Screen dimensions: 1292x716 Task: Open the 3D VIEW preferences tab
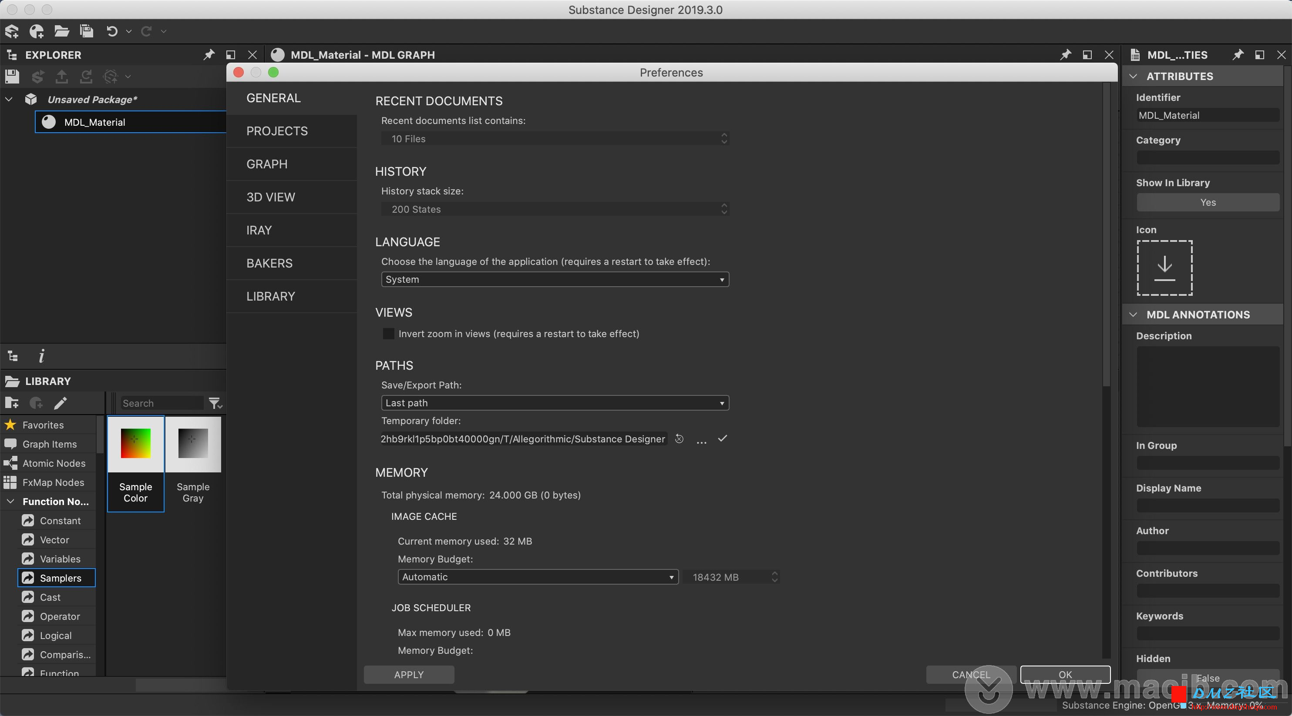point(291,197)
